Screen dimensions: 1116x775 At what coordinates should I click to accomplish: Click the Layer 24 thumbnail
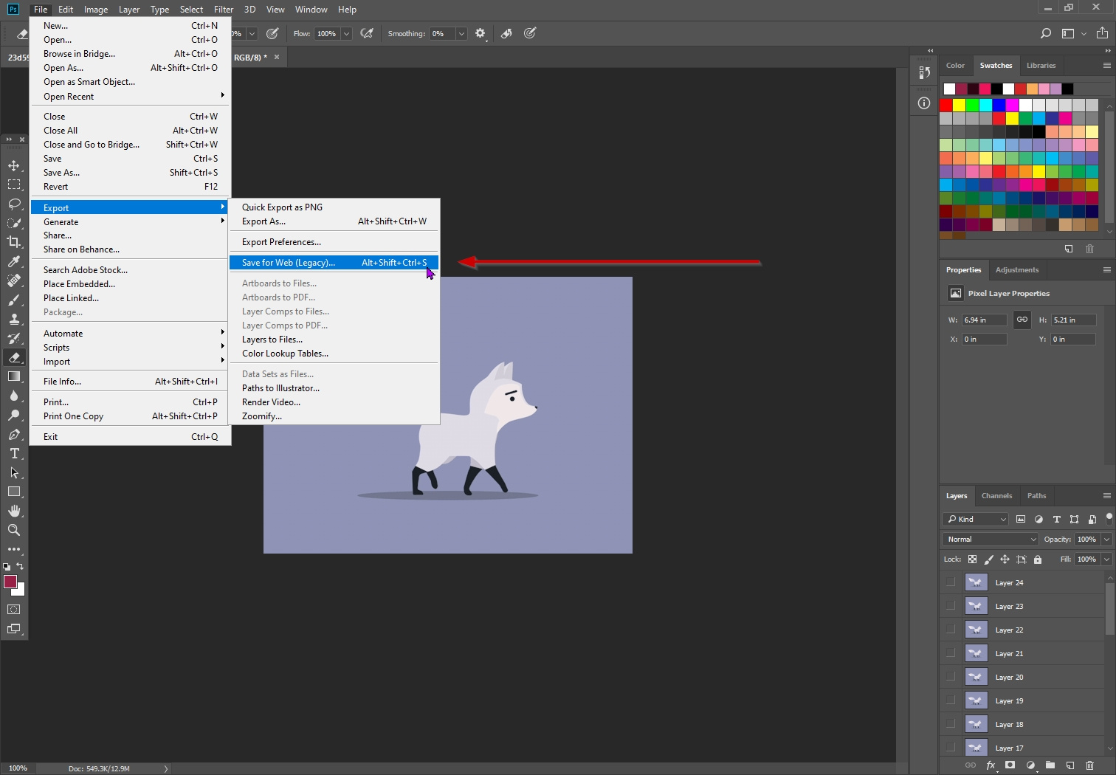click(x=976, y=582)
